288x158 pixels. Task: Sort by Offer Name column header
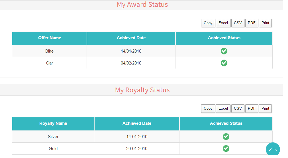(x=50, y=38)
